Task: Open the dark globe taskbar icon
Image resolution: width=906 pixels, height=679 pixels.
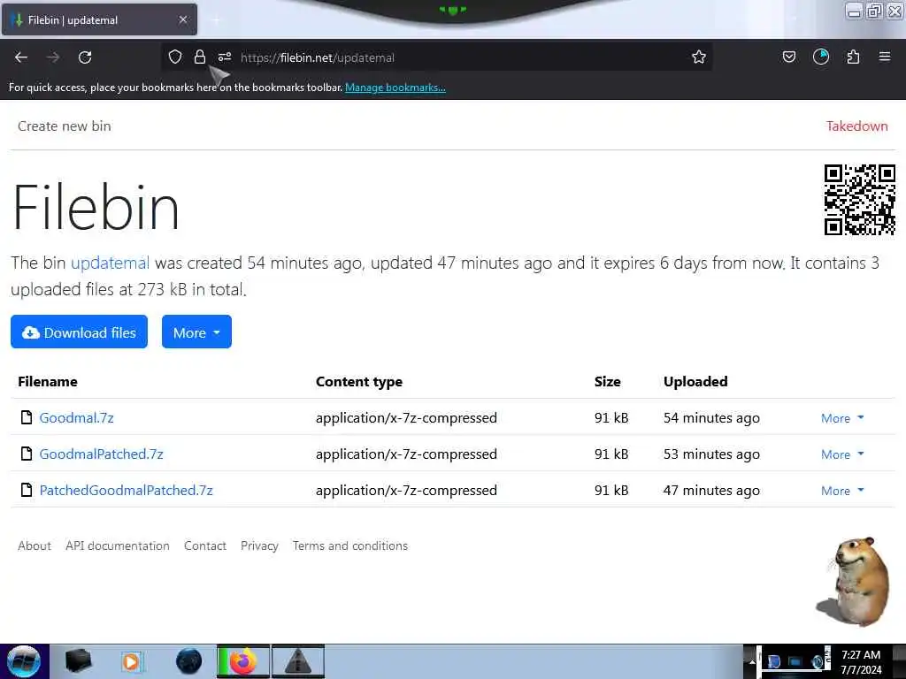Action: pos(189,661)
